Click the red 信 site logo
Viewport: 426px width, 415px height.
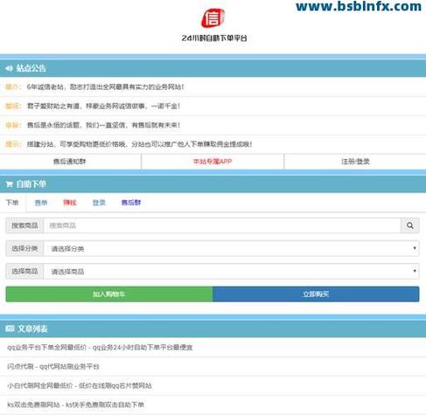click(213, 18)
